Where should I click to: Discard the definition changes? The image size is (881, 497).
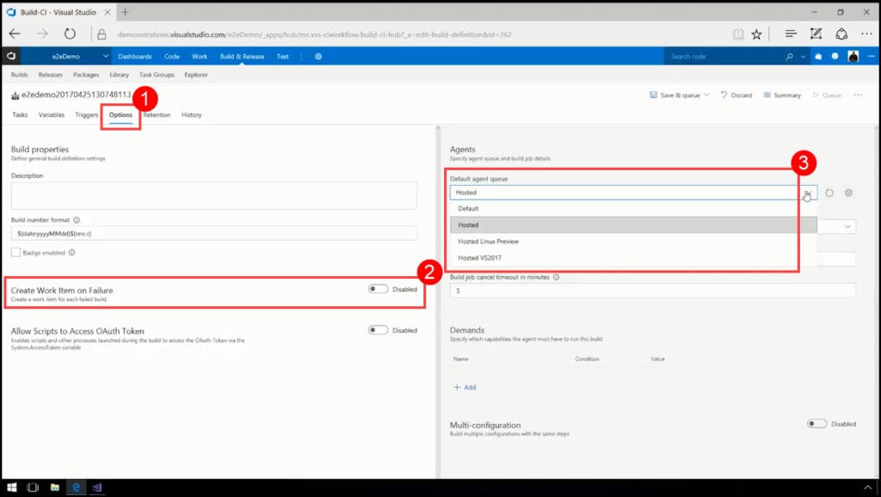click(x=736, y=95)
